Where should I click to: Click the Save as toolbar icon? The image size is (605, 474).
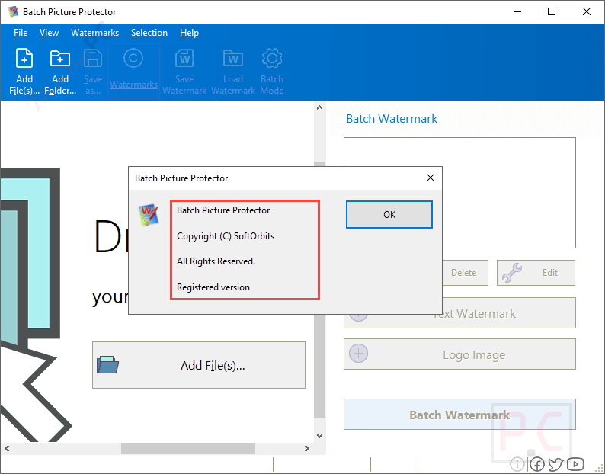[93, 58]
